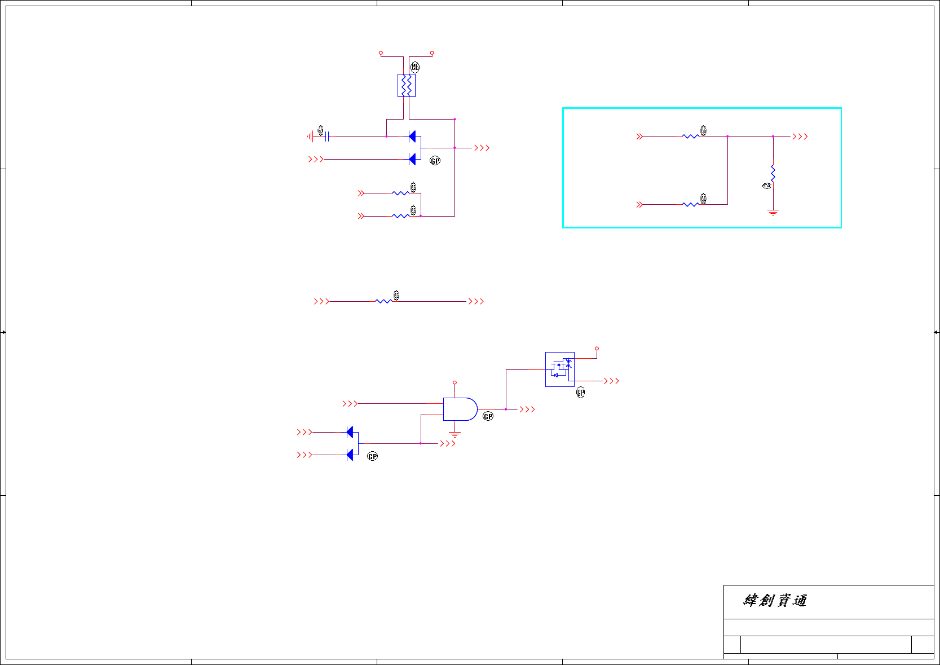Screen dimensions: 940x665
Task: Select the GP label below the MOSFET
Action: tap(581, 393)
